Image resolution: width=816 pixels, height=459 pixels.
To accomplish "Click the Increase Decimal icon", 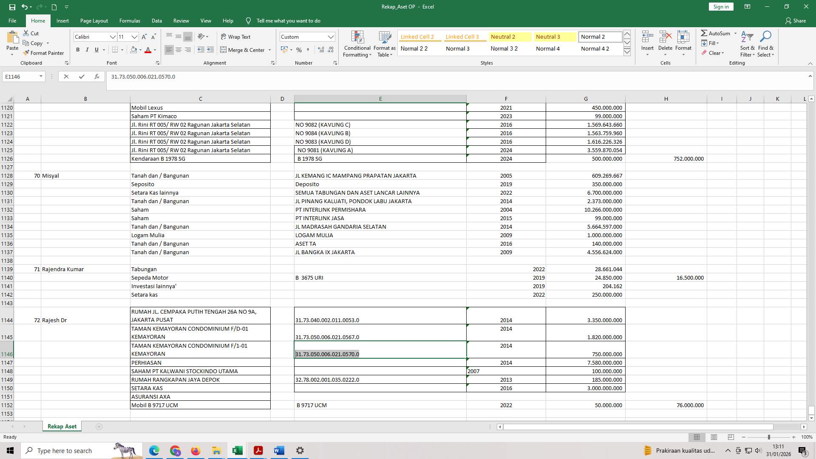I will [320, 50].
